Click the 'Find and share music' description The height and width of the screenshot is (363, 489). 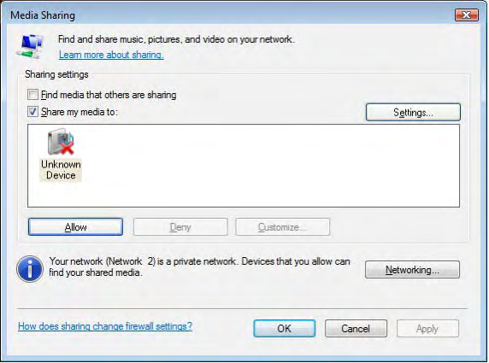[x=176, y=39]
